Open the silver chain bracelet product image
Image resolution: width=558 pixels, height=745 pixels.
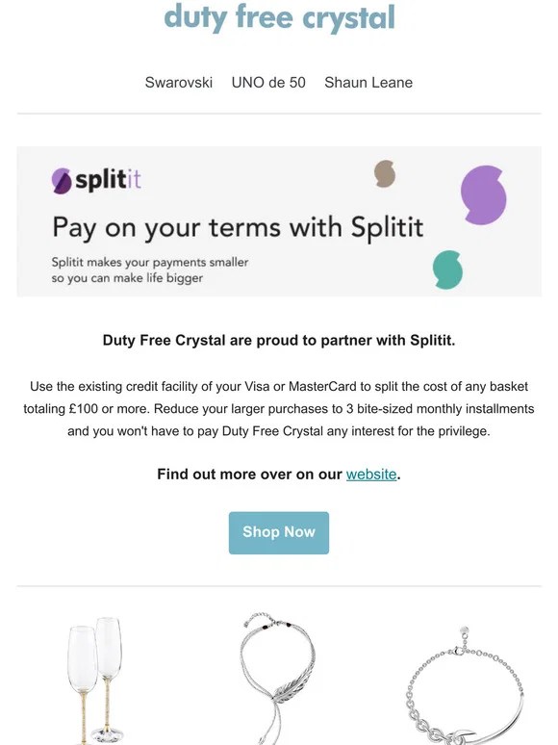click(x=465, y=685)
